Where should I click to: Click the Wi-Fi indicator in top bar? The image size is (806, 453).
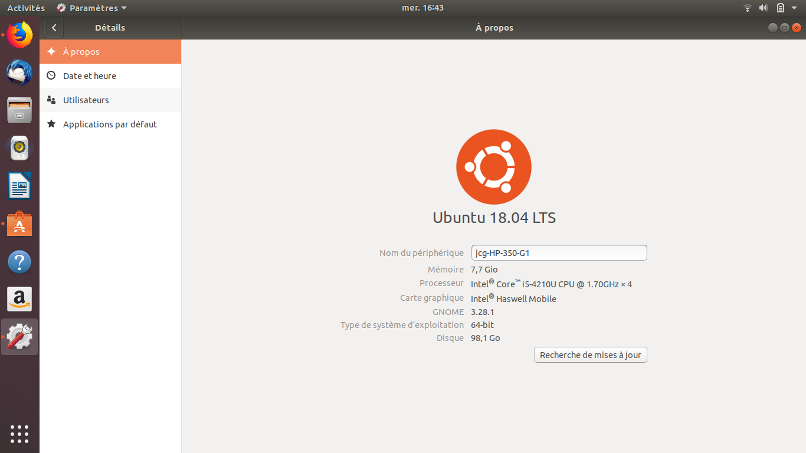pyautogui.click(x=748, y=8)
